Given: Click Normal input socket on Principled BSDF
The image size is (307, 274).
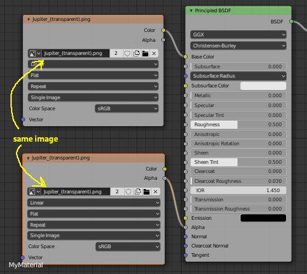Looking at the screenshot, I should (186, 236).
